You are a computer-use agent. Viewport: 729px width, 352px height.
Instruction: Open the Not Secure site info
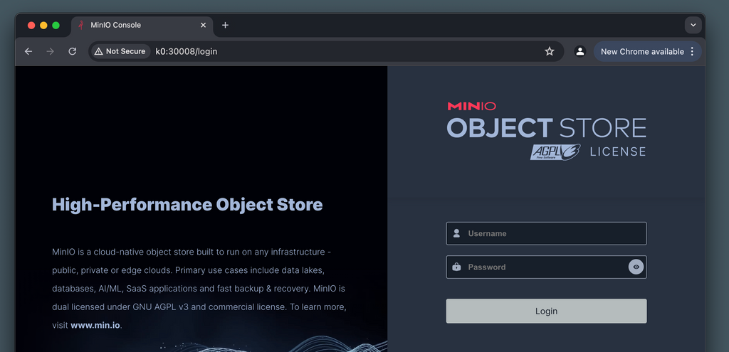[x=120, y=51]
